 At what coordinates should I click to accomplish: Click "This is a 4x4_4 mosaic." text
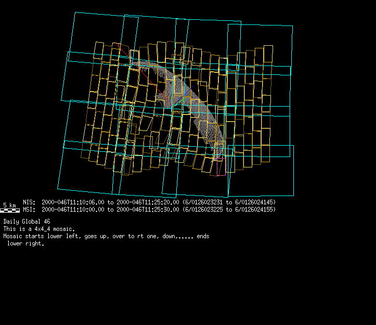click(39, 229)
